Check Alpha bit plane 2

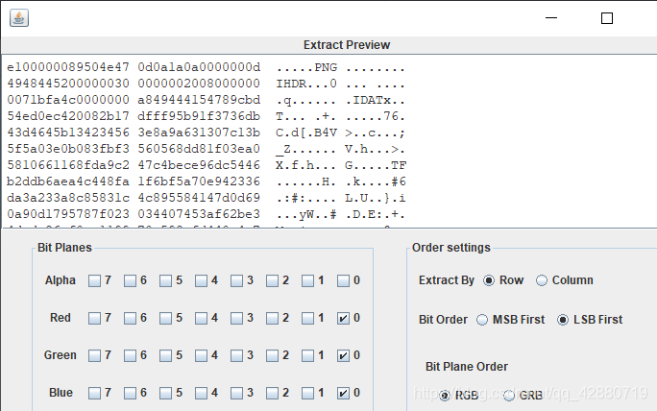point(273,280)
